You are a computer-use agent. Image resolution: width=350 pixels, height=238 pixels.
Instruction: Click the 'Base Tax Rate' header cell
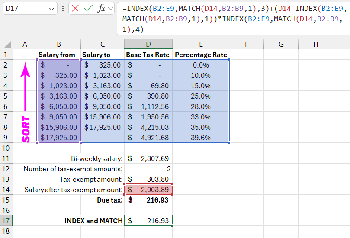[x=148, y=55]
